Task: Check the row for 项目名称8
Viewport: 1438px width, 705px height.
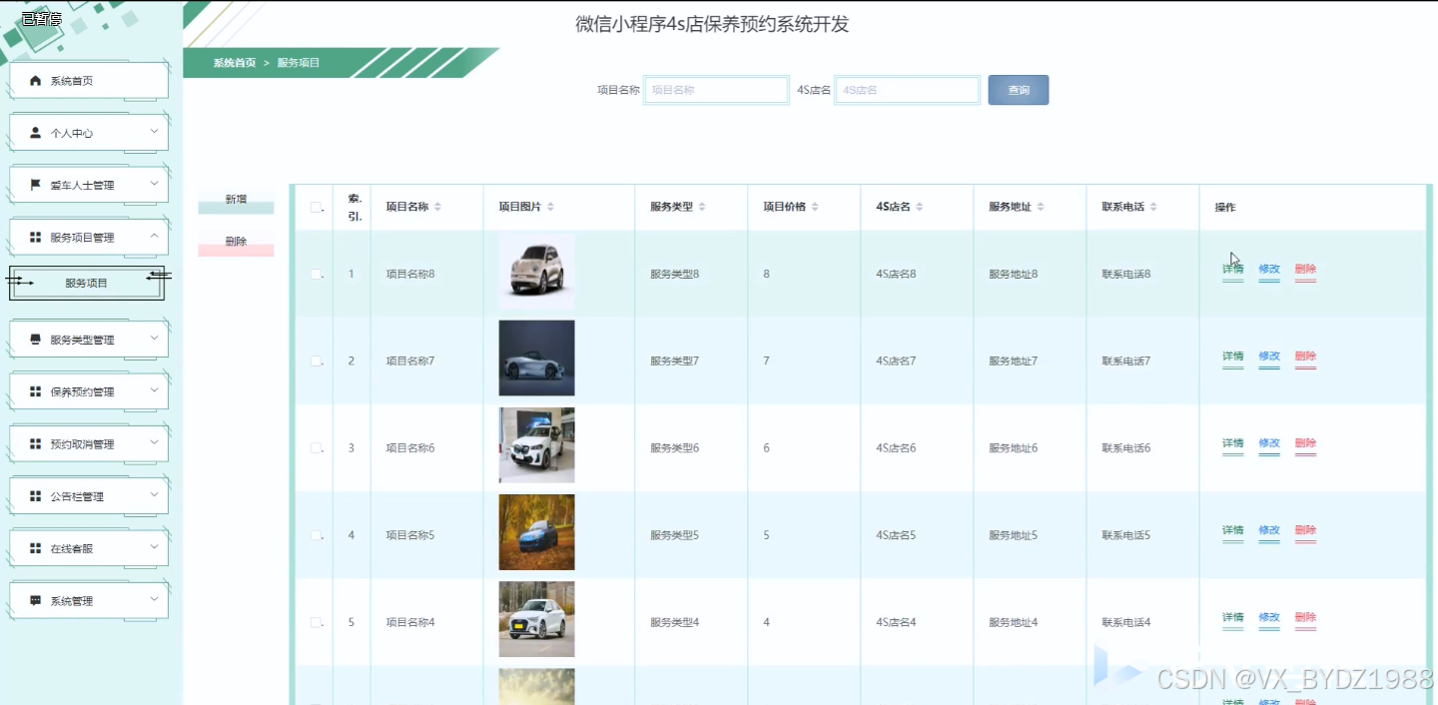Action: click(x=317, y=274)
